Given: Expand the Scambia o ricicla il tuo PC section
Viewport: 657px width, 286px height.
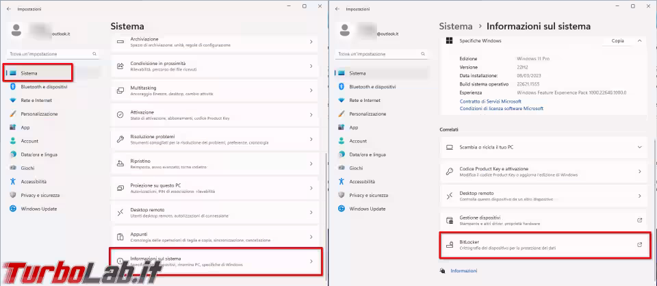Looking at the screenshot, I should [x=639, y=147].
